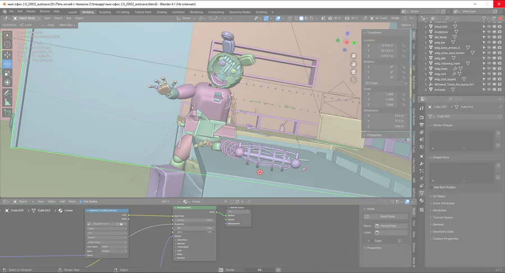The image size is (505, 273).
Task: Toggle viewport gizmo display in the header
Action: point(266,18)
